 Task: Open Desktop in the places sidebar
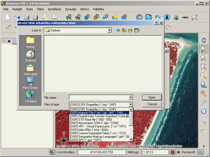tap(30, 56)
